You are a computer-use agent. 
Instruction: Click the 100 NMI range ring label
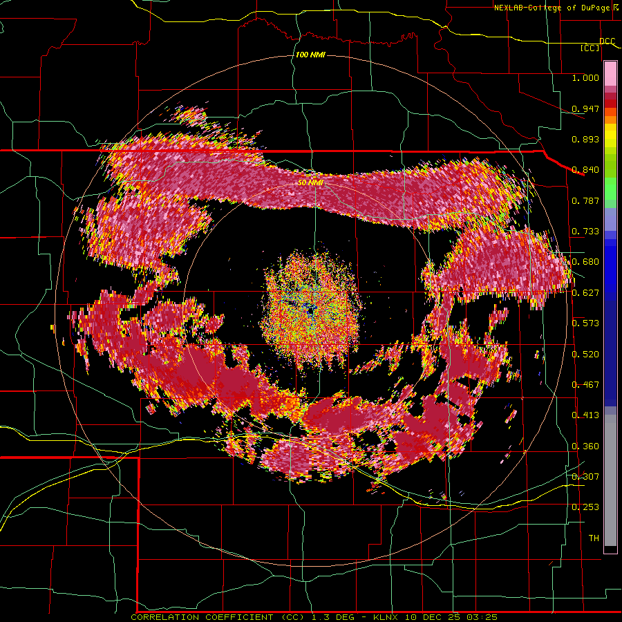(310, 55)
